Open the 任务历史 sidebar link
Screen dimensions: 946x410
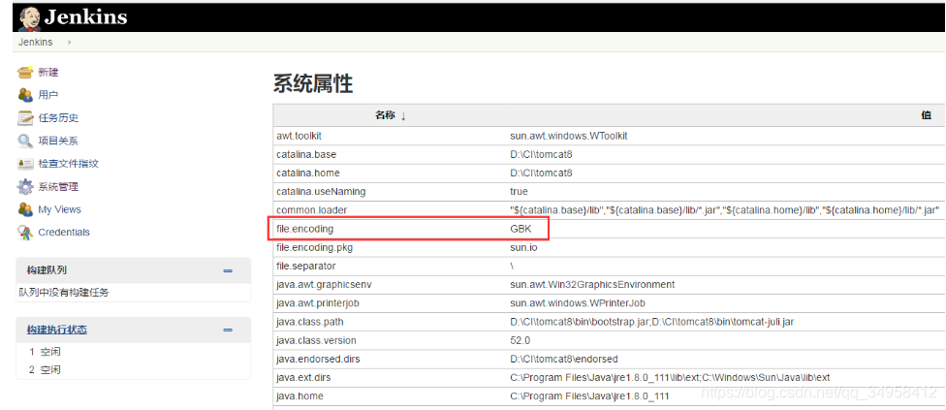[x=58, y=118]
